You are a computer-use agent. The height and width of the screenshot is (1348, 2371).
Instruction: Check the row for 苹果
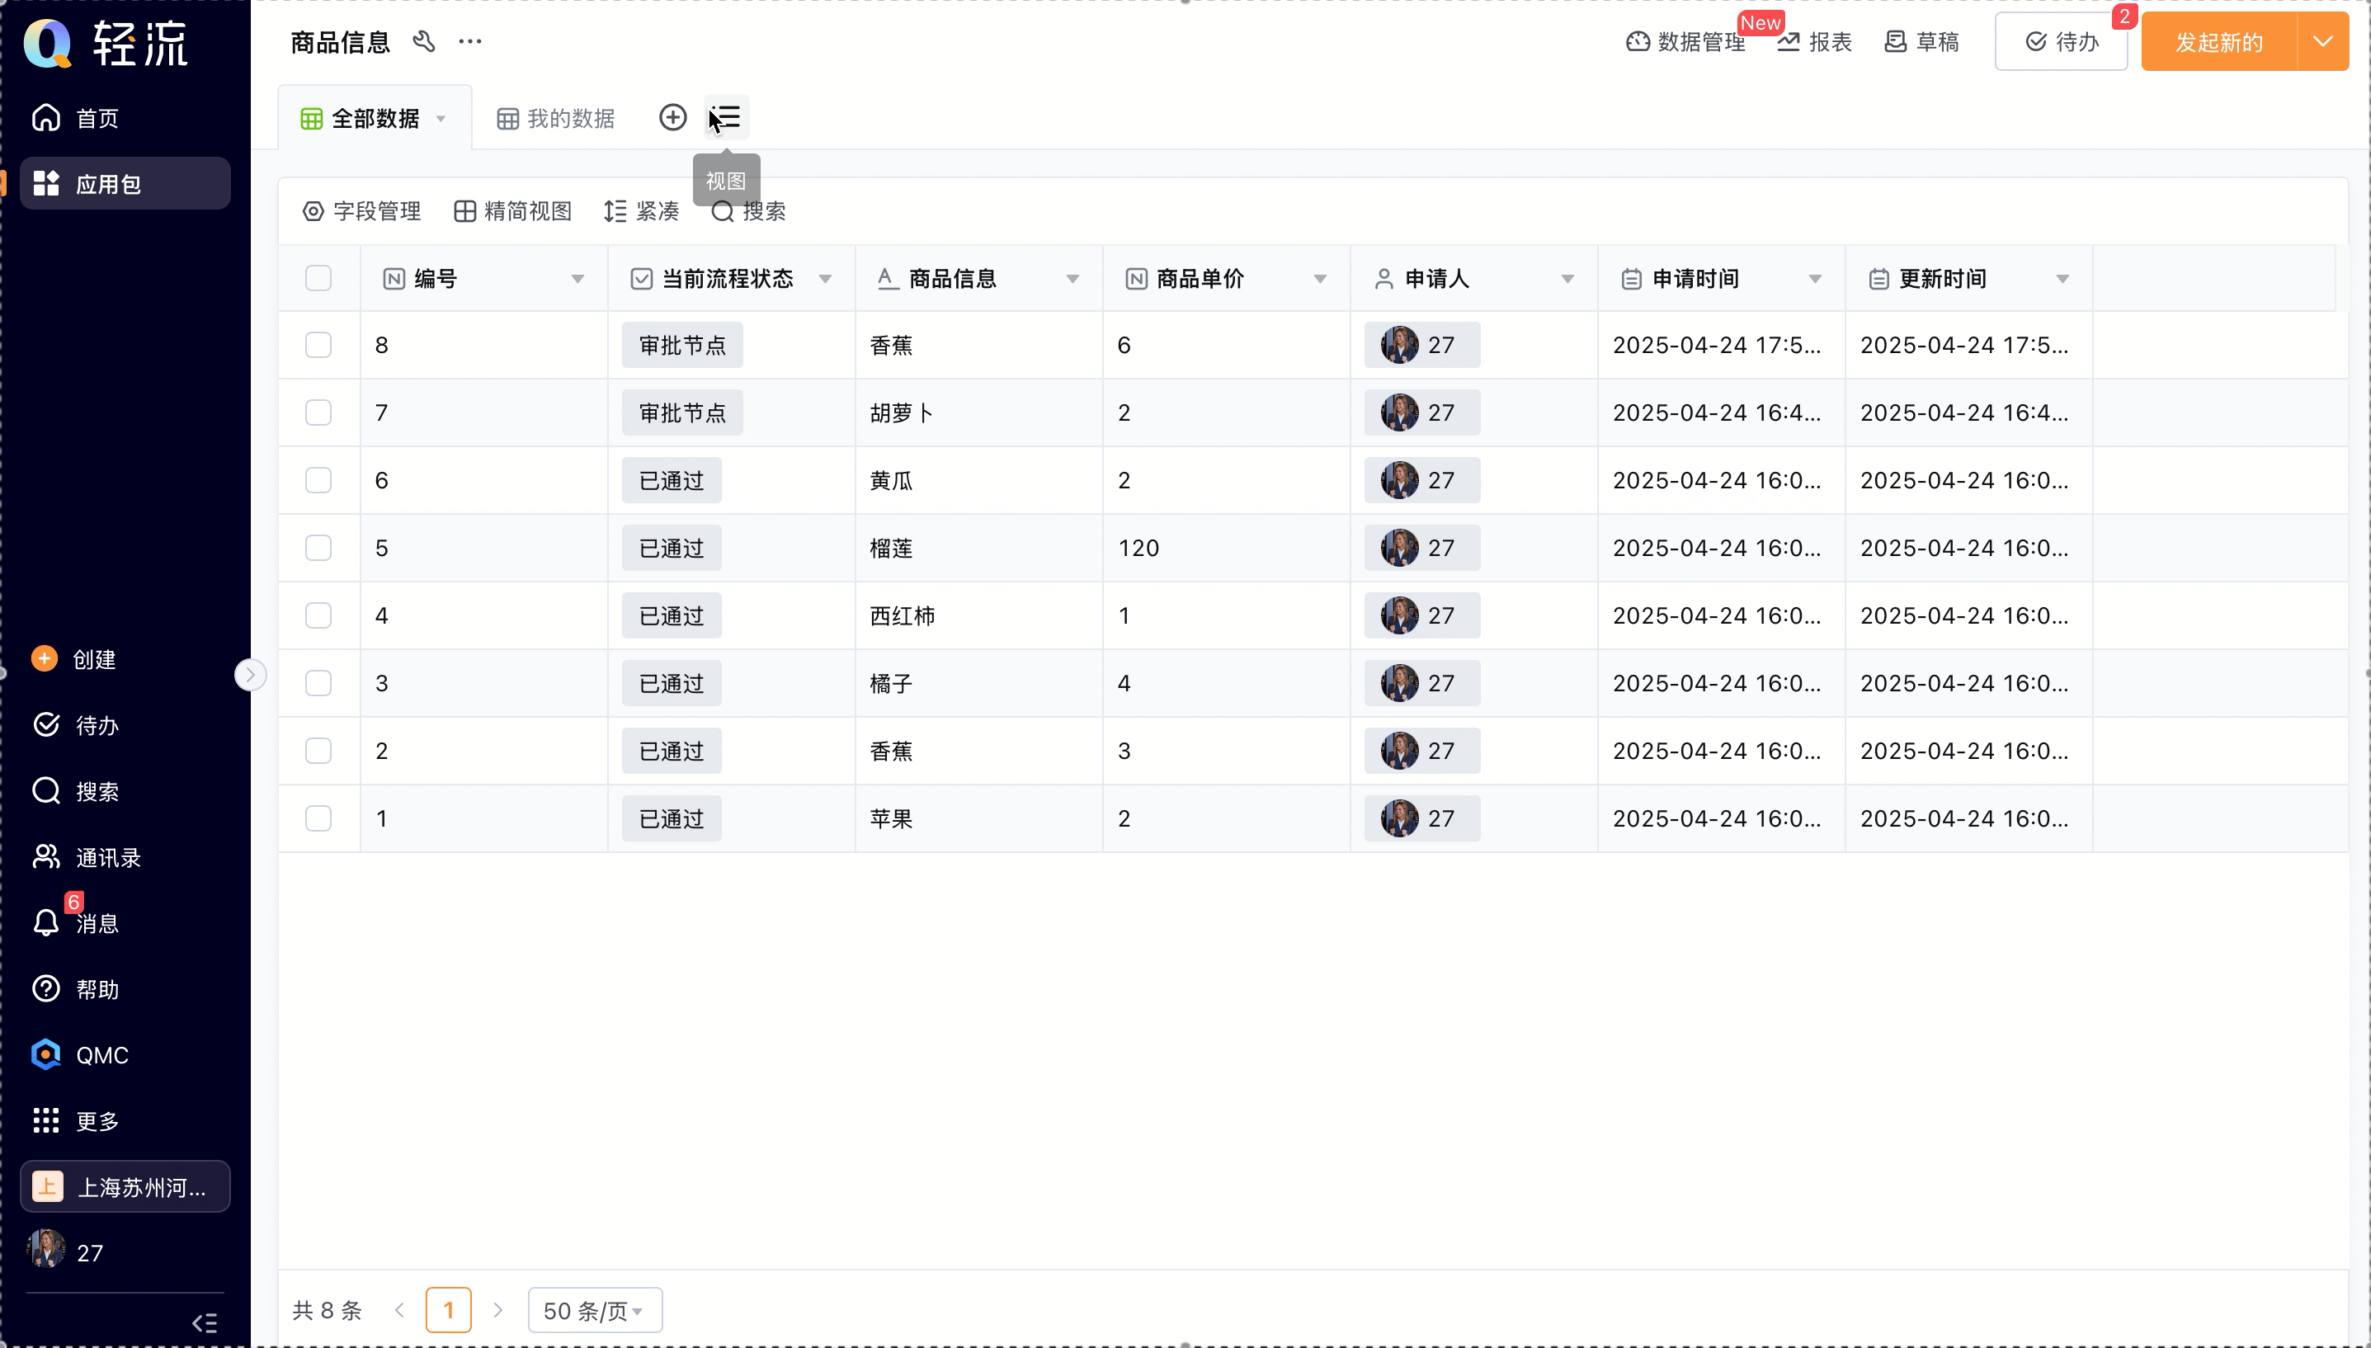tap(318, 818)
